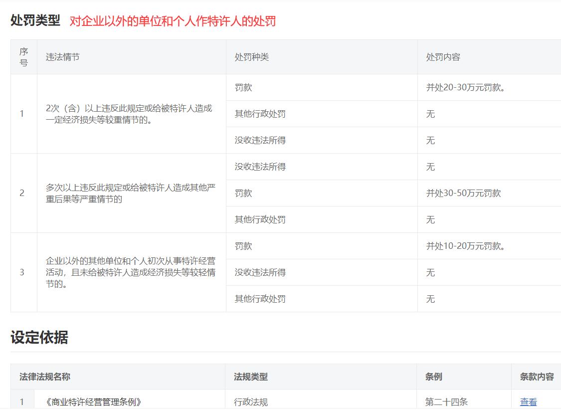Select the 行政法规 cell
Viewport: 561px width, 410px height.
(x=250, y=402)
